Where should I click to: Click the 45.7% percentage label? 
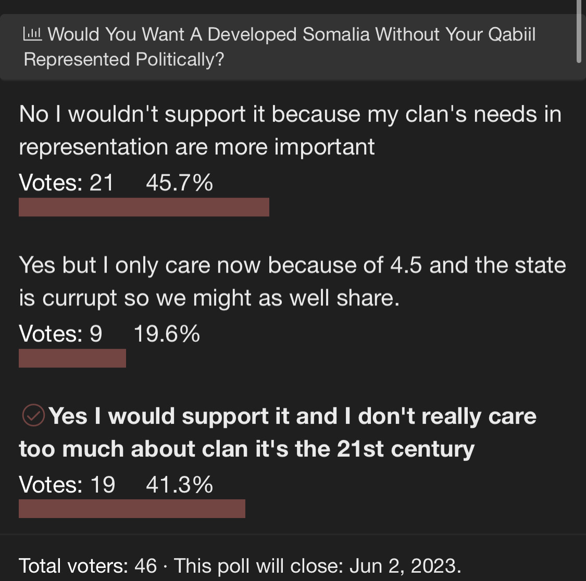click(x=179, y=183)
